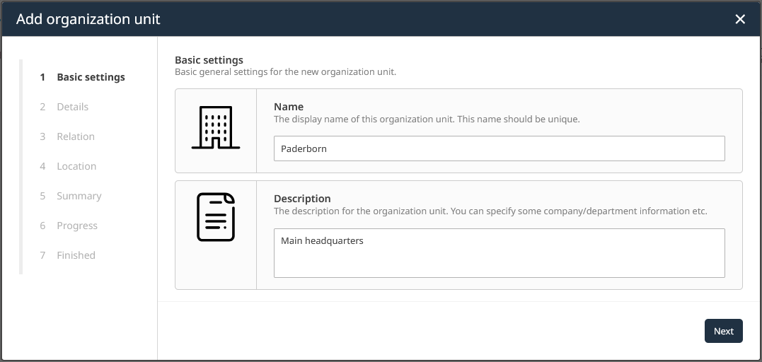
Task: Click the bold Name field label
Action: 289,107
